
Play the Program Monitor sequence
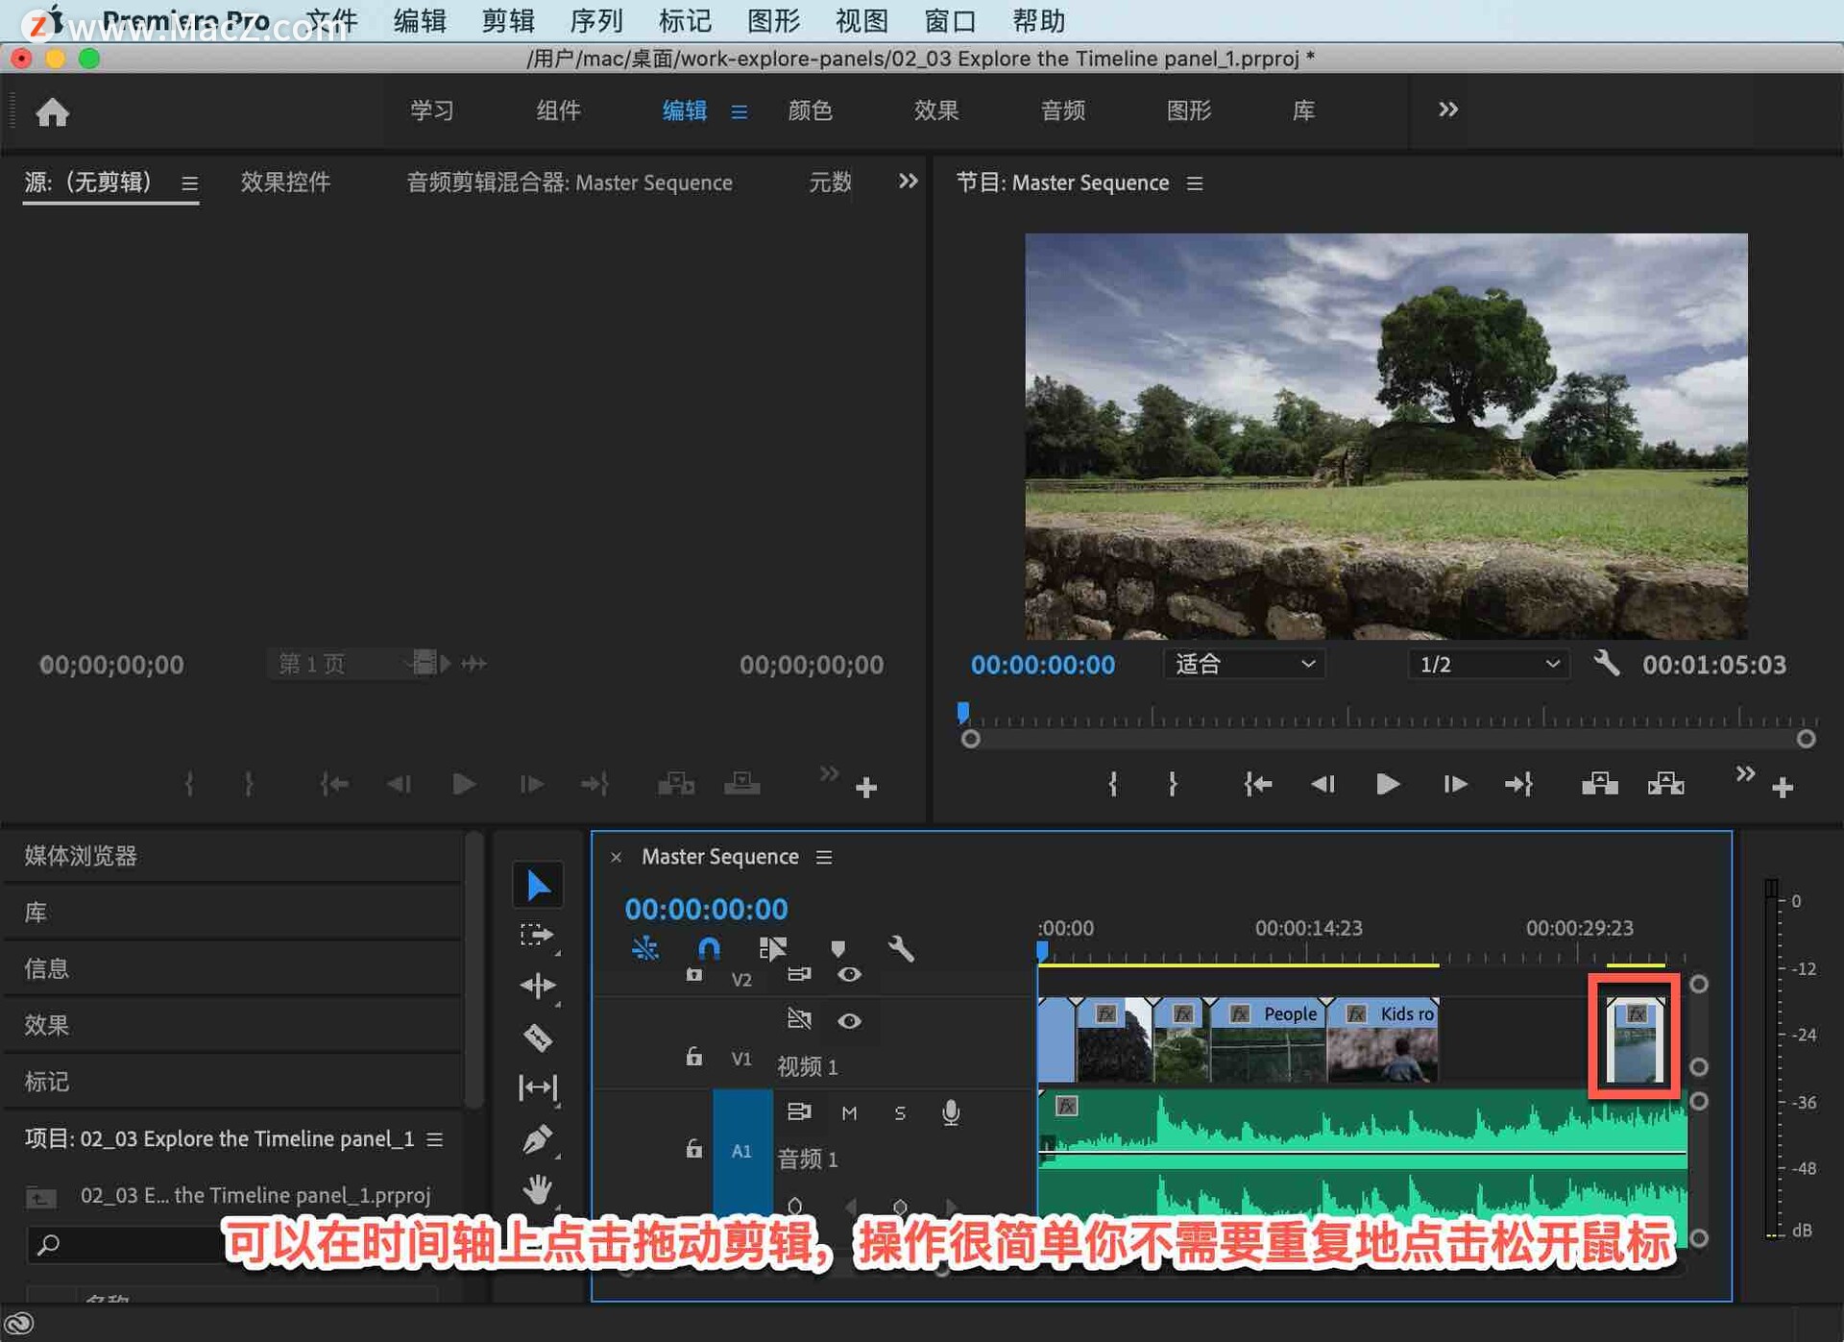click(x=1388, y=784)
